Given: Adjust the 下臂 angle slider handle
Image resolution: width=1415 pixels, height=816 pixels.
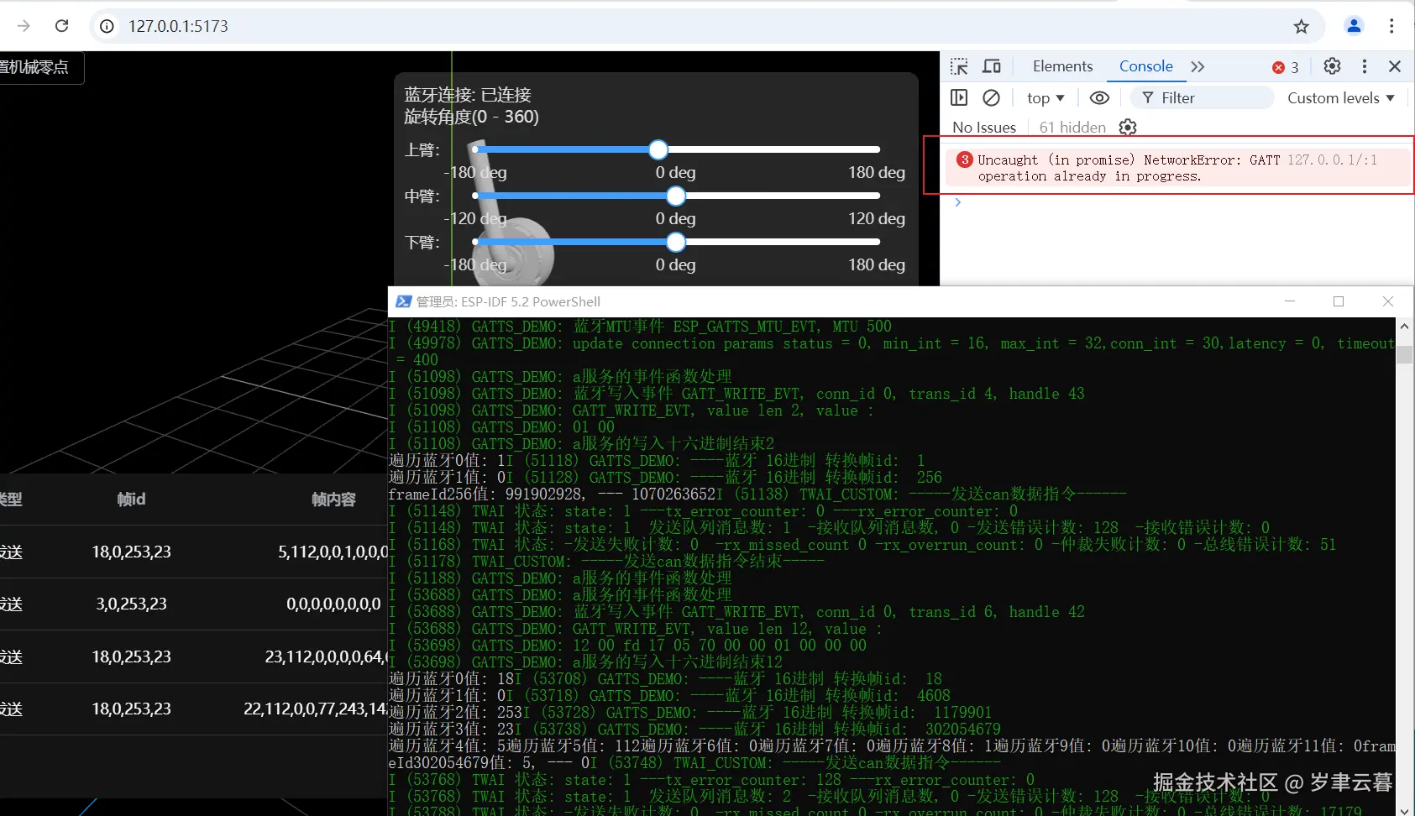Looking at the screenshot, I should click(676, 242).
